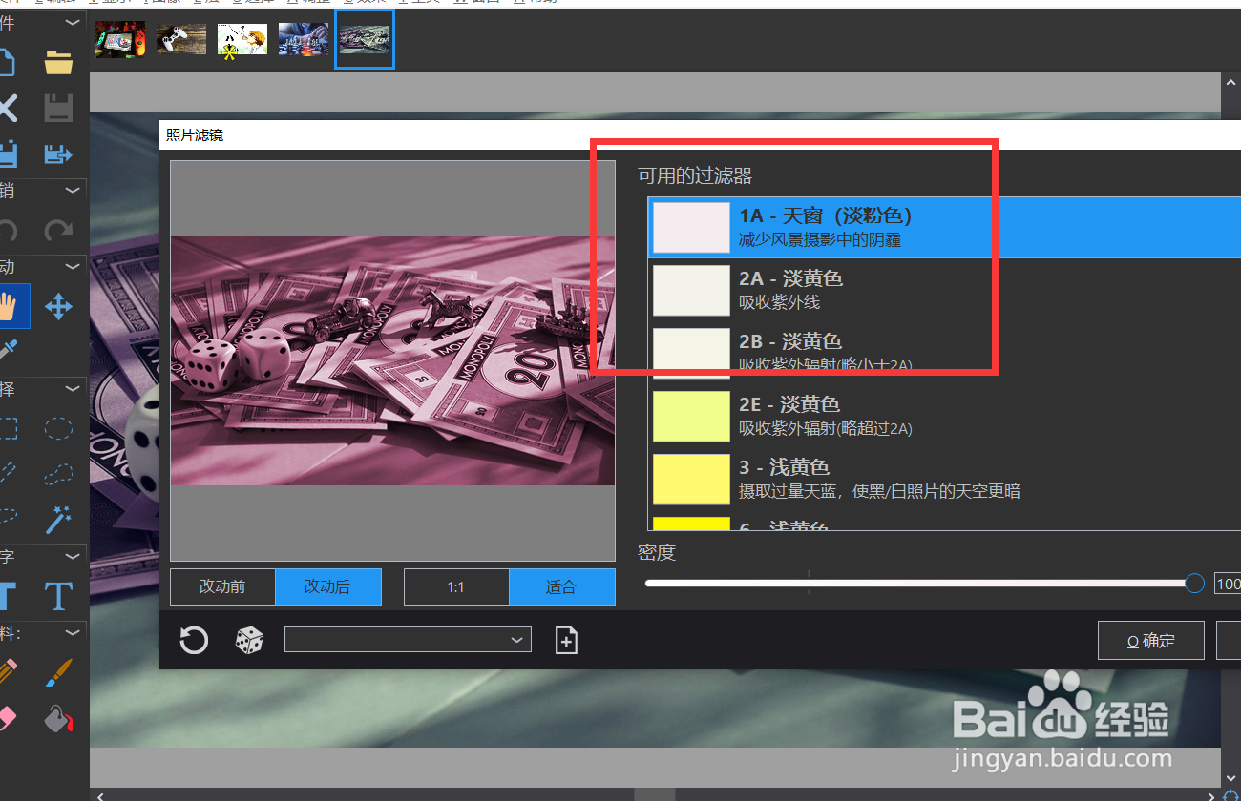Image resolution: width=1241 pixels, height=801 pixels.
Task: Click the 密度 value field showing 100
Action: [x=1228, y=584]
